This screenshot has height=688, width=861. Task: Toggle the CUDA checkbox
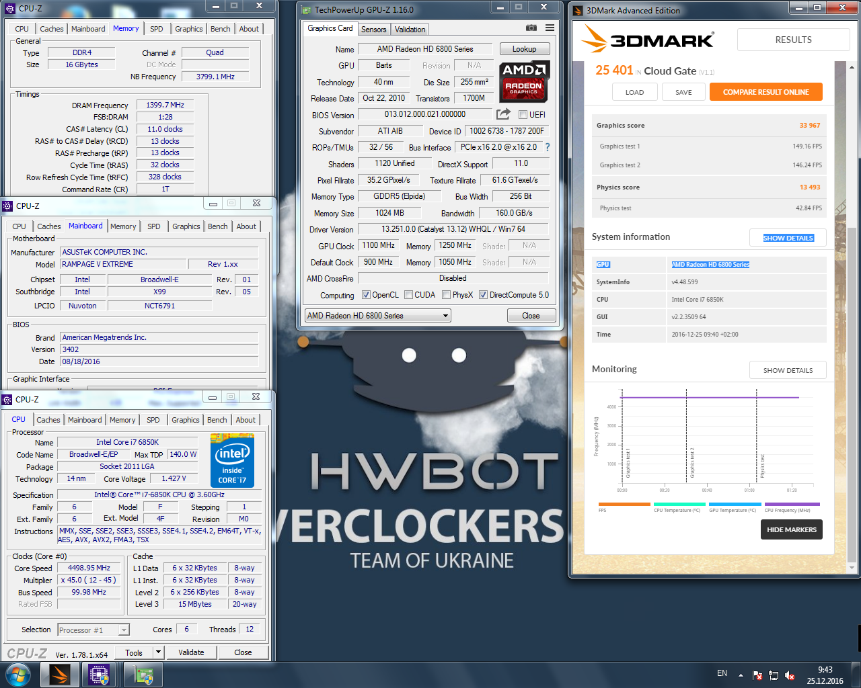(x=408, y=295)
